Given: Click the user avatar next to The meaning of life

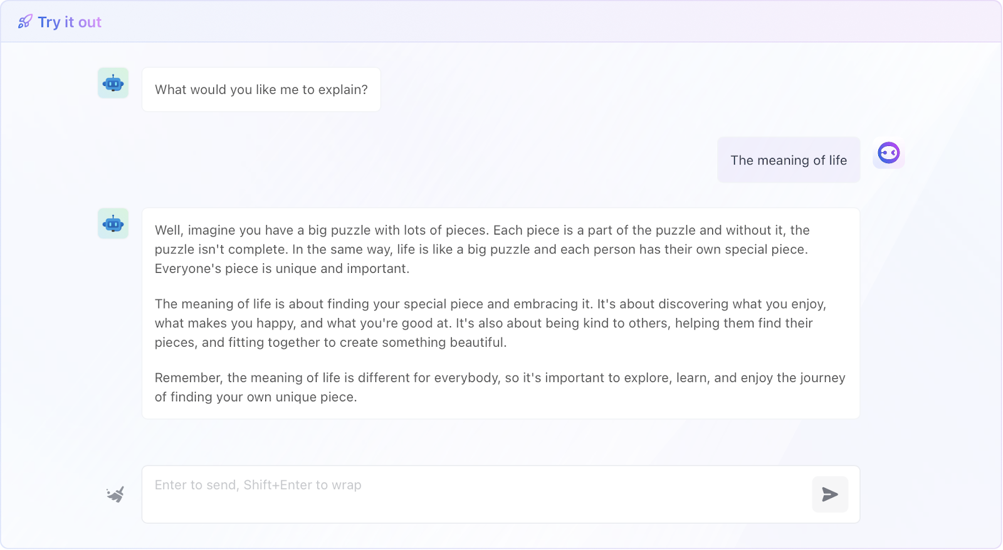Looking at the screenshot, I should point(888,153).
